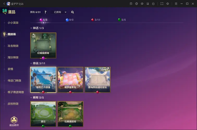
Task: Click the 金铲铲之战 app logo icon
Action: tap(8, 4)
